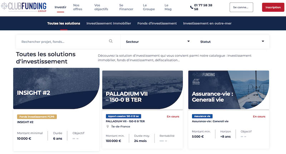286x154 pixels.
Task: Click the Toutes les solutions d'investissement heading
Action: coord(46,58)
